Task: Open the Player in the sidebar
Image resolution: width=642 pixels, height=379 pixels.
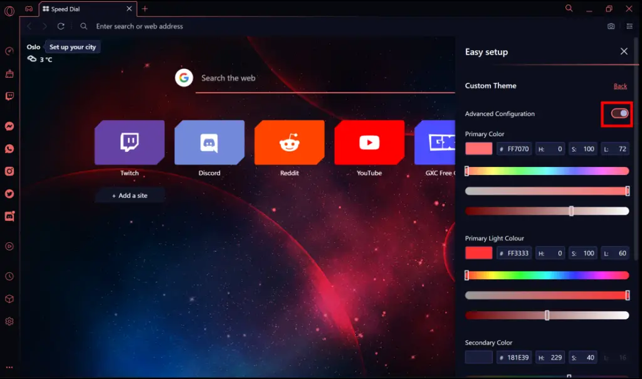Action: (9, 246)
